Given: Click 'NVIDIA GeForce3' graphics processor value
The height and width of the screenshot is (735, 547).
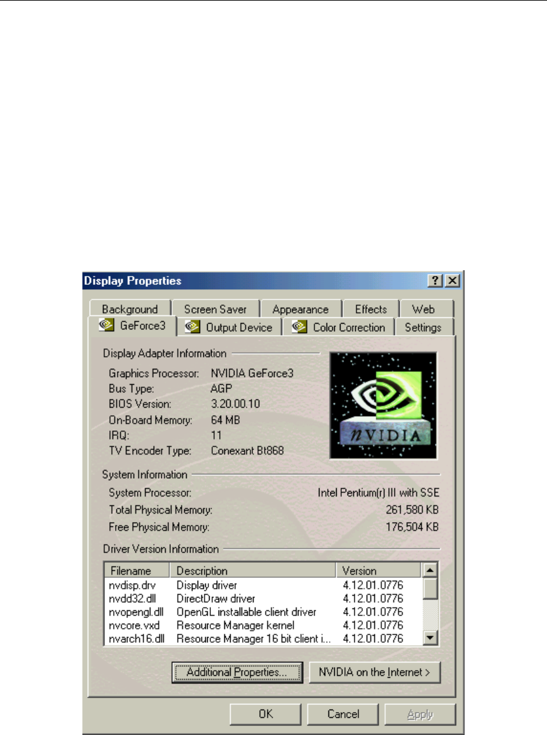Looking at the screenshot, I should [x=252, y=373].
